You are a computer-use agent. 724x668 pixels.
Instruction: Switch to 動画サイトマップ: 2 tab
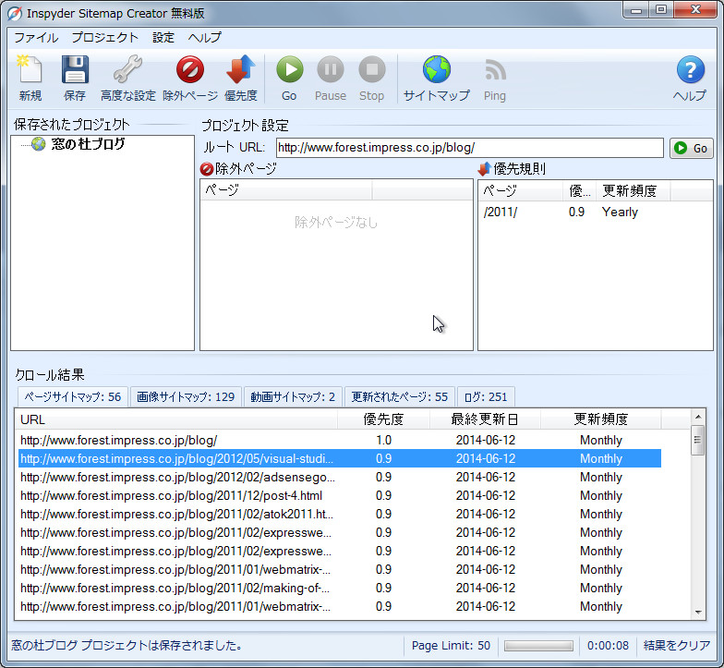(293, 397)
